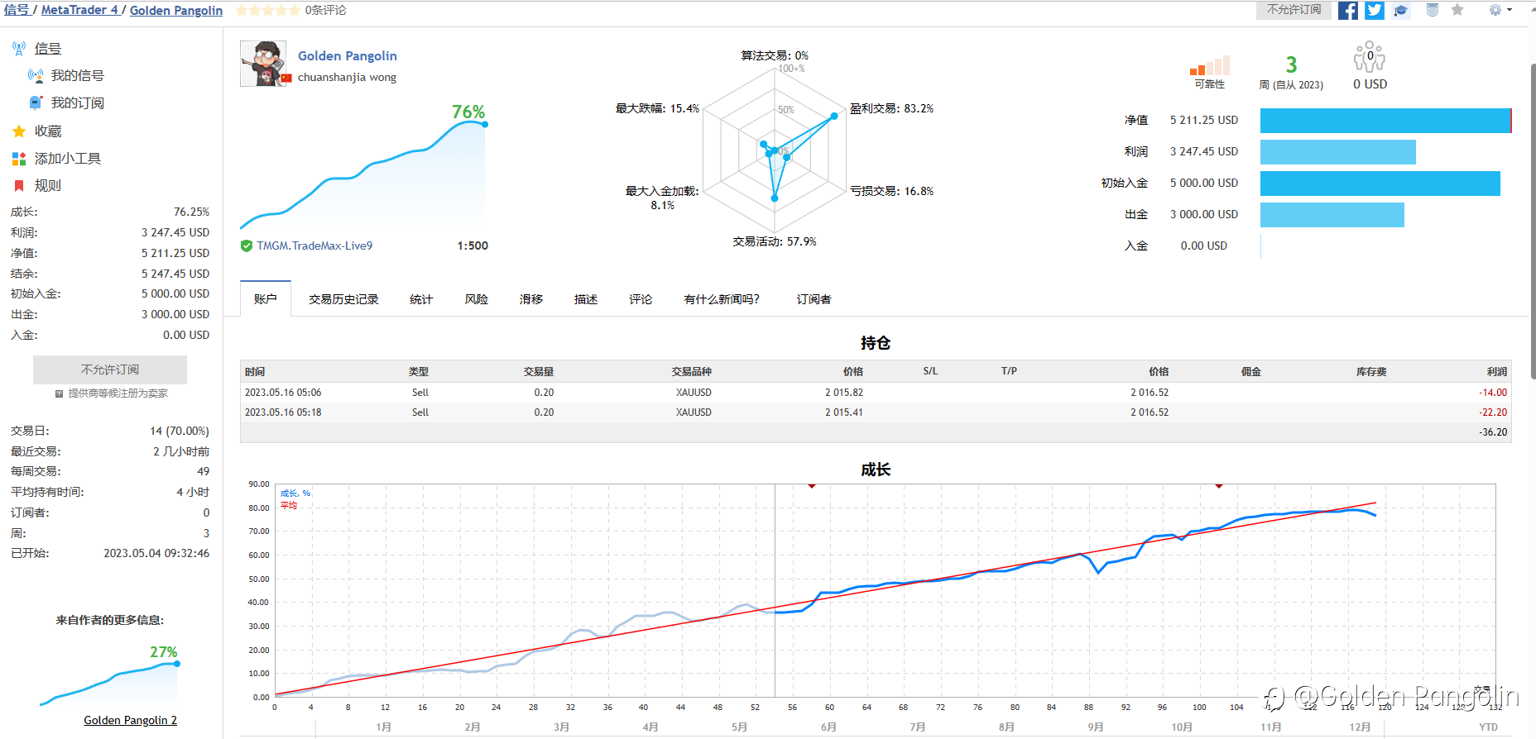Viewport: 1536px width, 739px height.
Task: Click 0条评论 reviews count
Action: click(325, 10)
